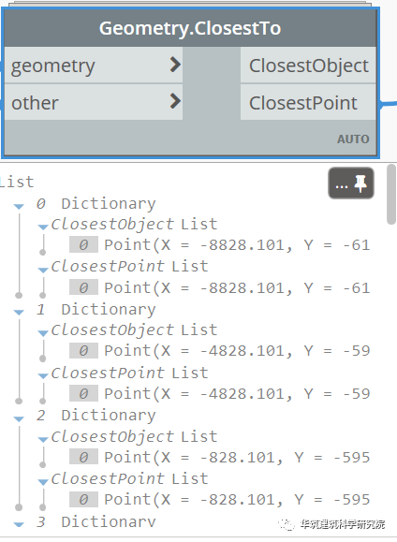Click the geometry input port

click(x=94, y=65)
